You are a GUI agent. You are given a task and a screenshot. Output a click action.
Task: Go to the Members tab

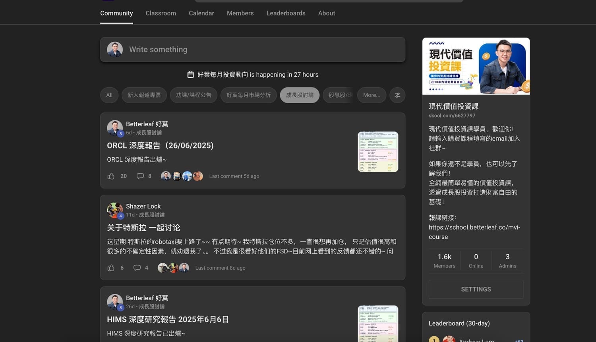pyautogui.click(x=240, y=13)
